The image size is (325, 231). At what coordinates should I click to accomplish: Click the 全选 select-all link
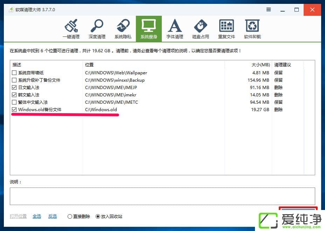(36, 216)
